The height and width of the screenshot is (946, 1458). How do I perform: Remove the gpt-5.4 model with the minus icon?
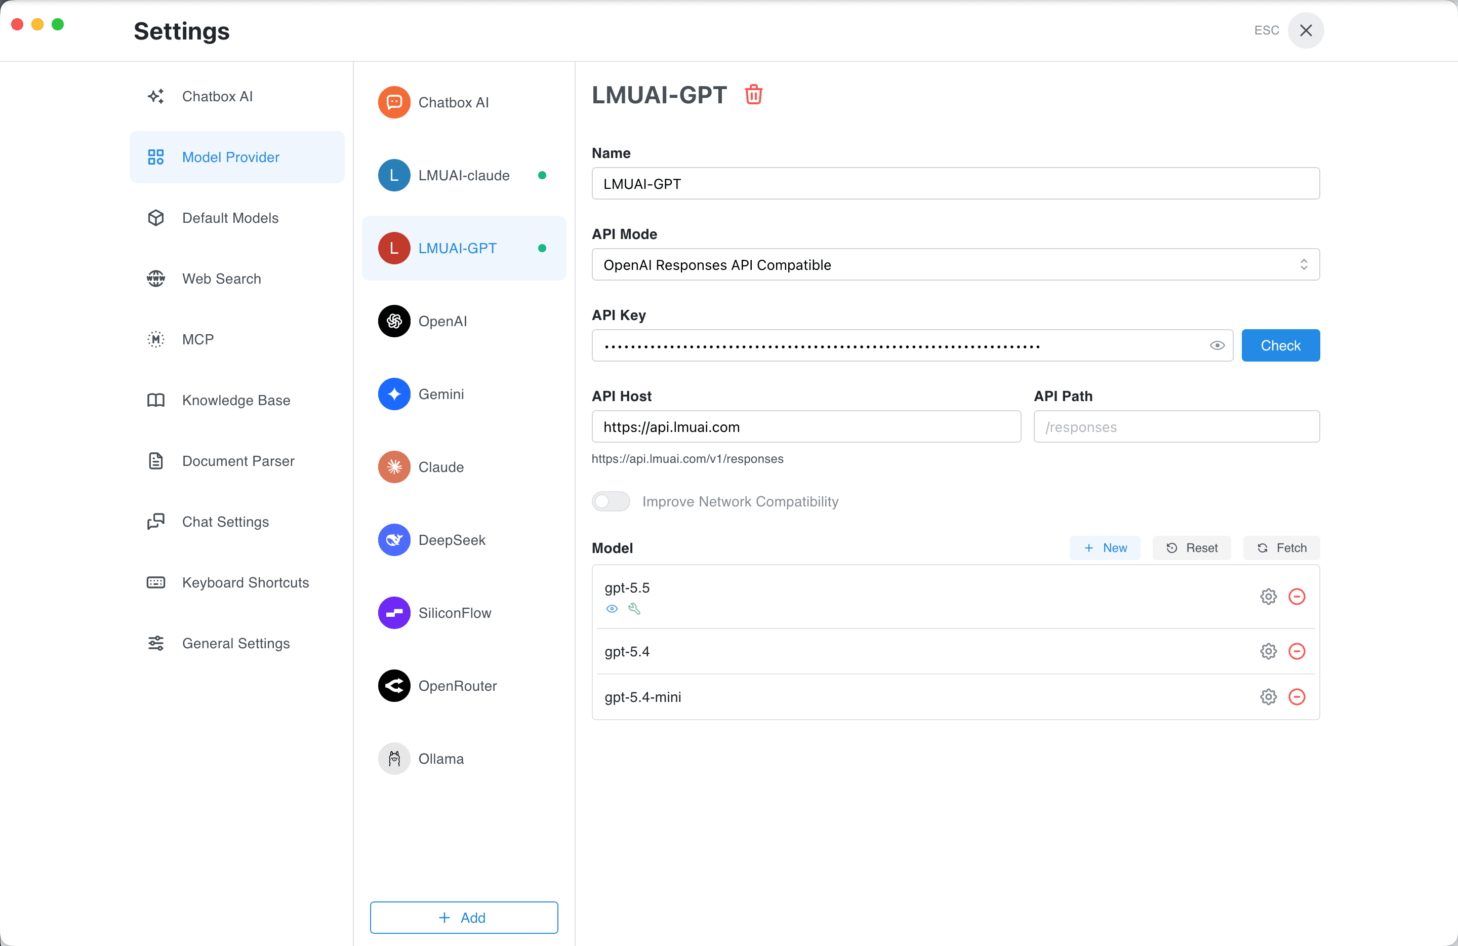click(x=1297, y=651)
